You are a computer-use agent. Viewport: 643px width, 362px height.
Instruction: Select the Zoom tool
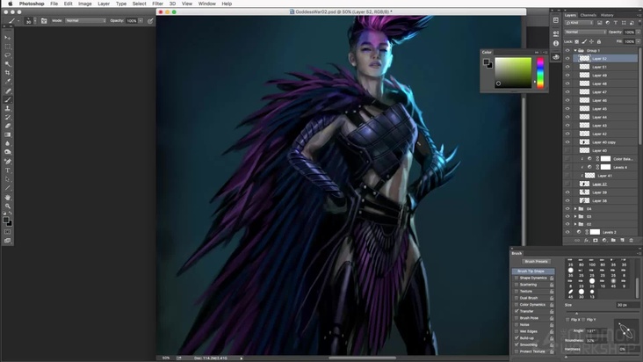coord(7,206)
